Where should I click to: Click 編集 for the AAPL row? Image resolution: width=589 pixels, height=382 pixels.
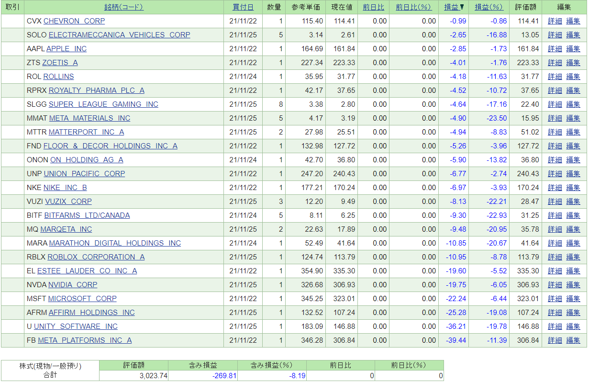coord(573,49)
